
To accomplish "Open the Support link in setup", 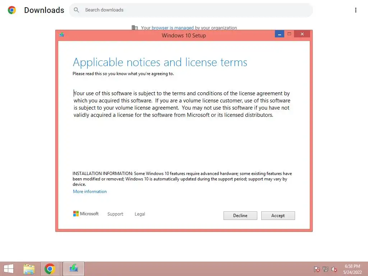I will coord(115,214).
